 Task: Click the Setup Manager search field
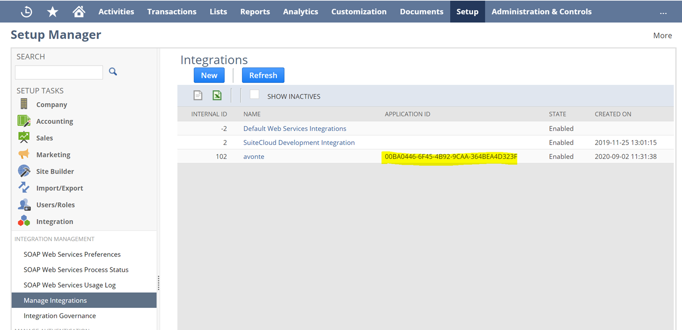[x=59, y=72]
